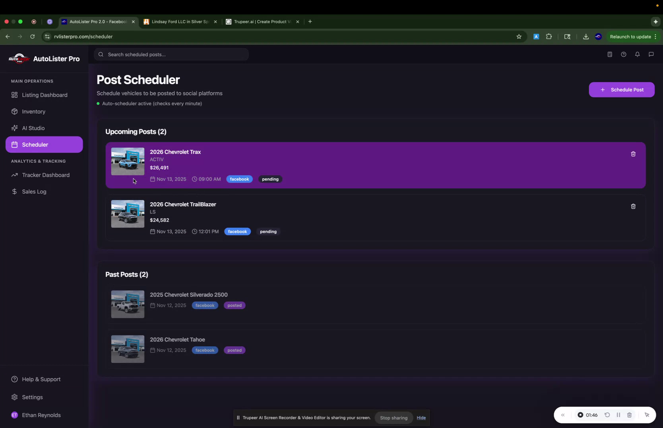The image size is (663, 428).
Task: Open the Tracker Dashboard
Action: pos(45,175)
